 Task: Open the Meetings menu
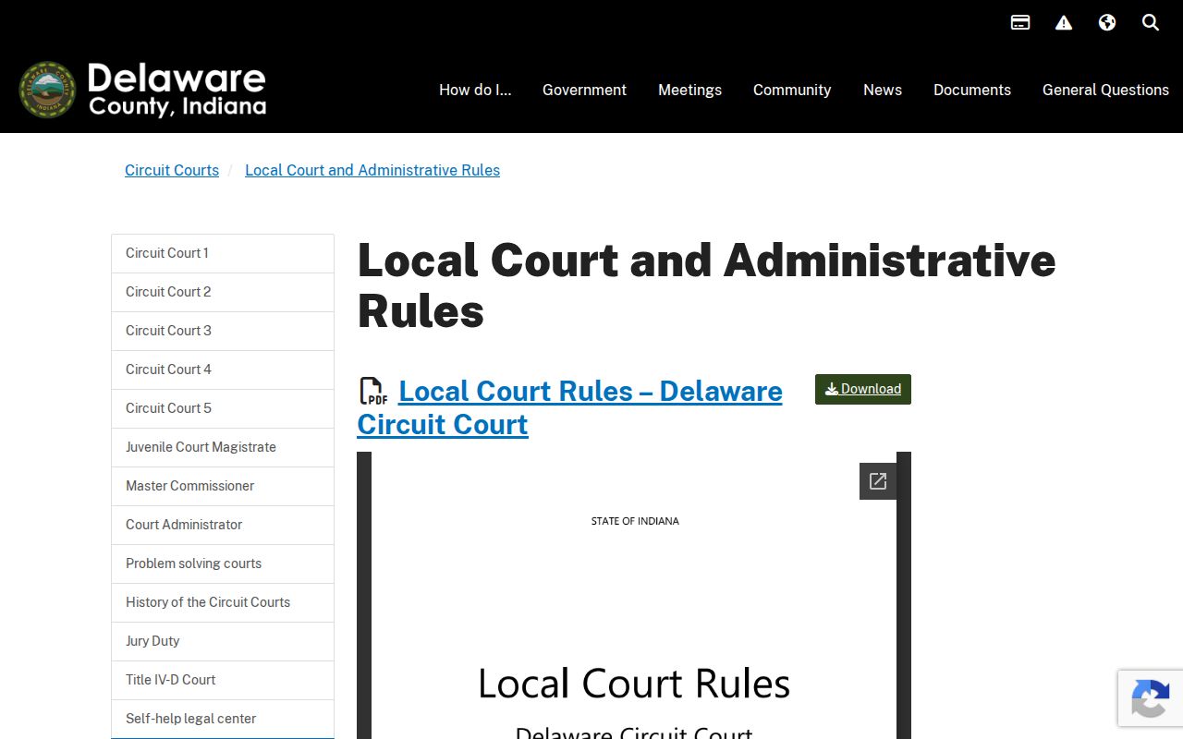[x=689, y=90]
